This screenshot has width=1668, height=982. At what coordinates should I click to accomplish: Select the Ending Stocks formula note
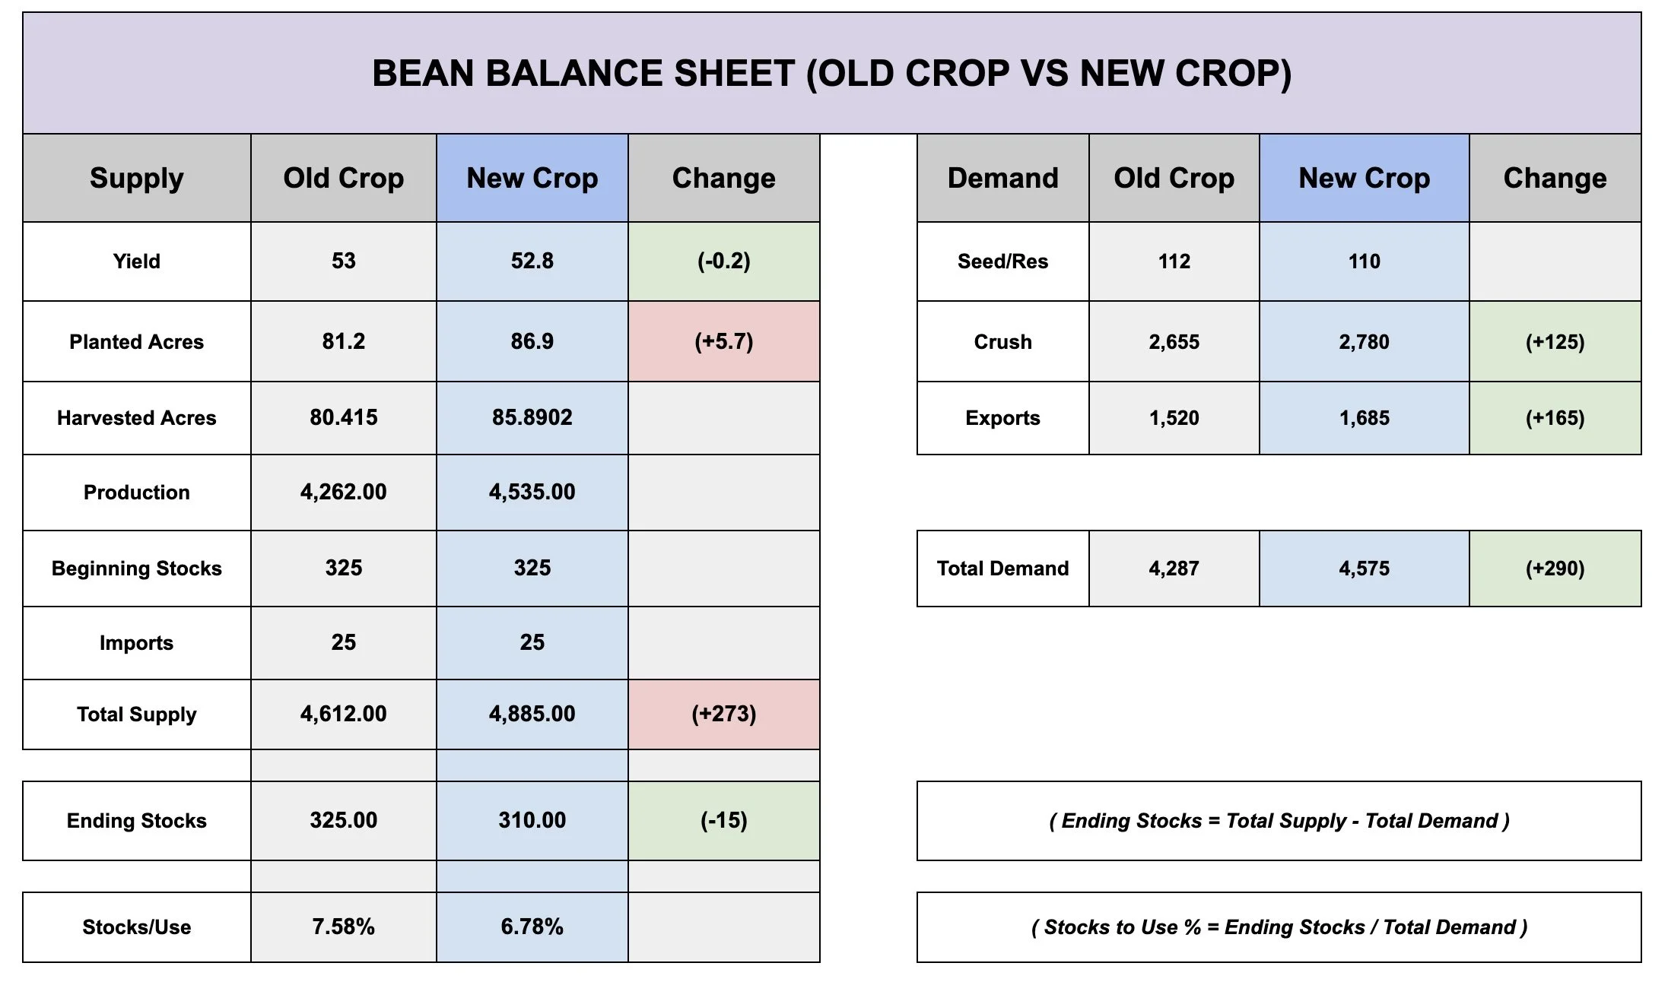[1279, 821]
